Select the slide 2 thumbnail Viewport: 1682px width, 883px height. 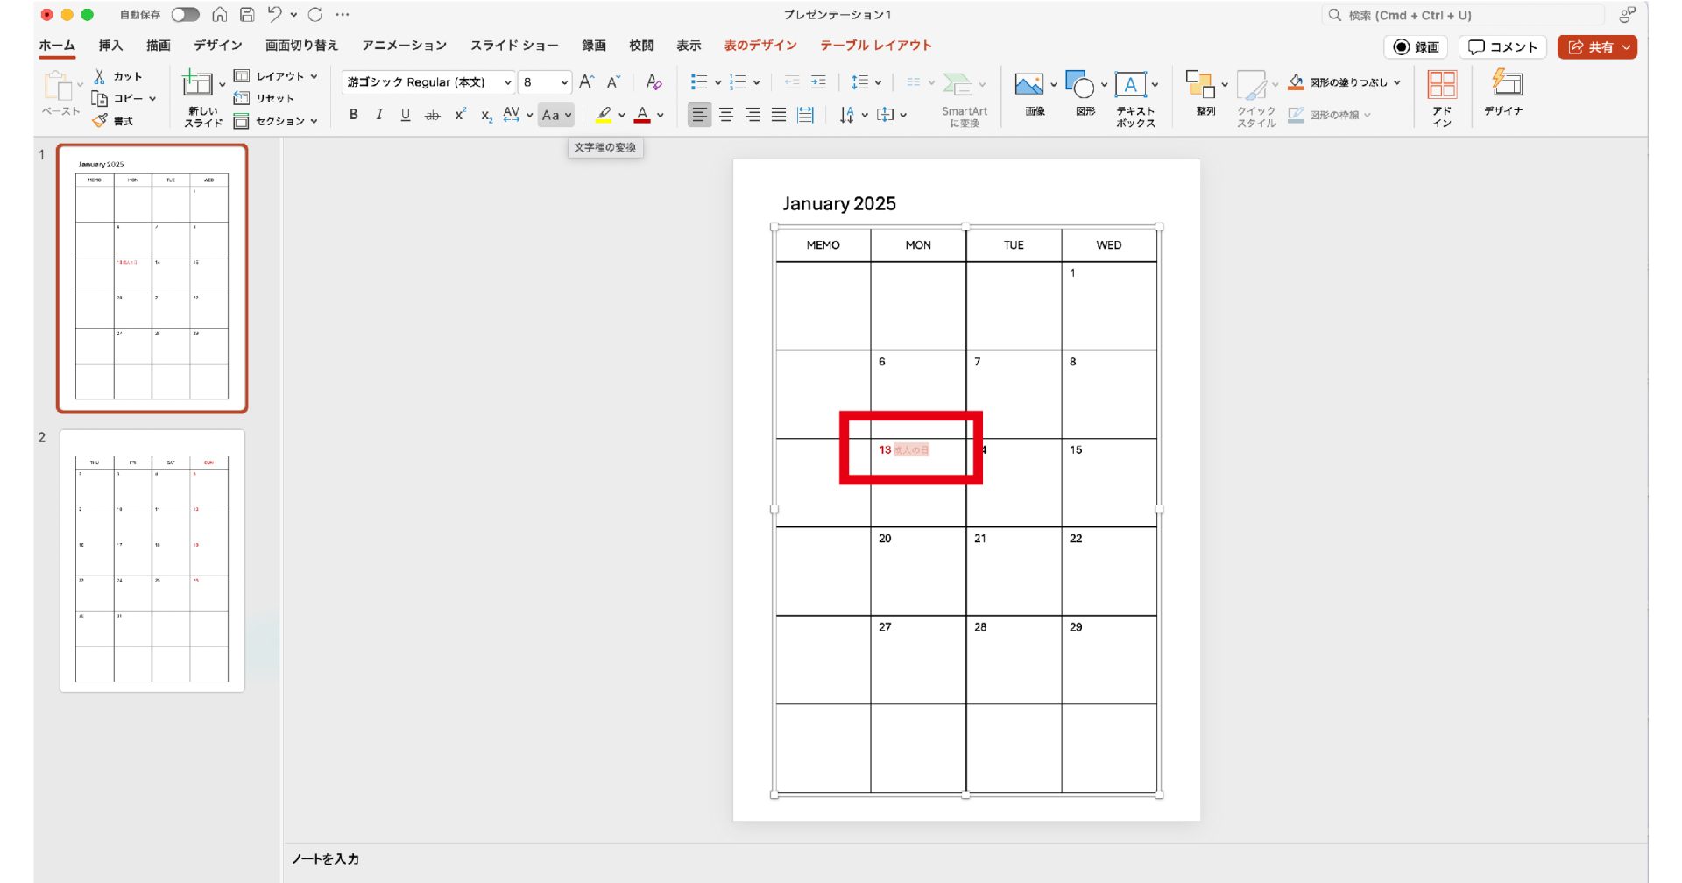[x=152, y=561]
